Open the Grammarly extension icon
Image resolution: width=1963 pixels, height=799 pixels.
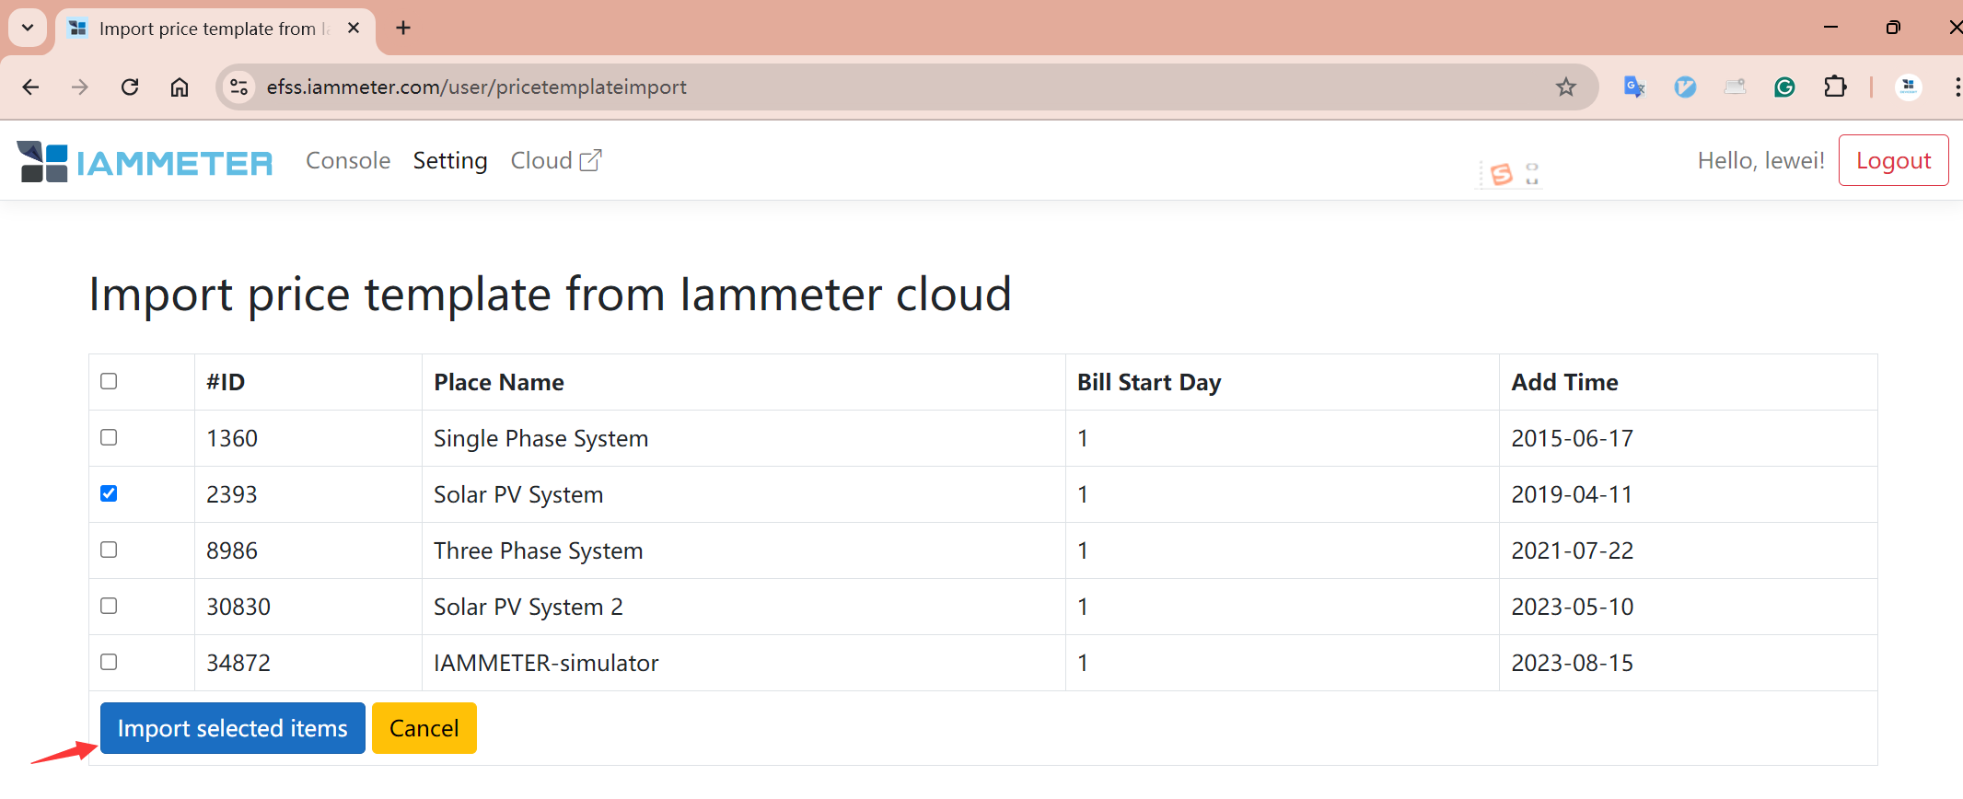coord(1784,87)
